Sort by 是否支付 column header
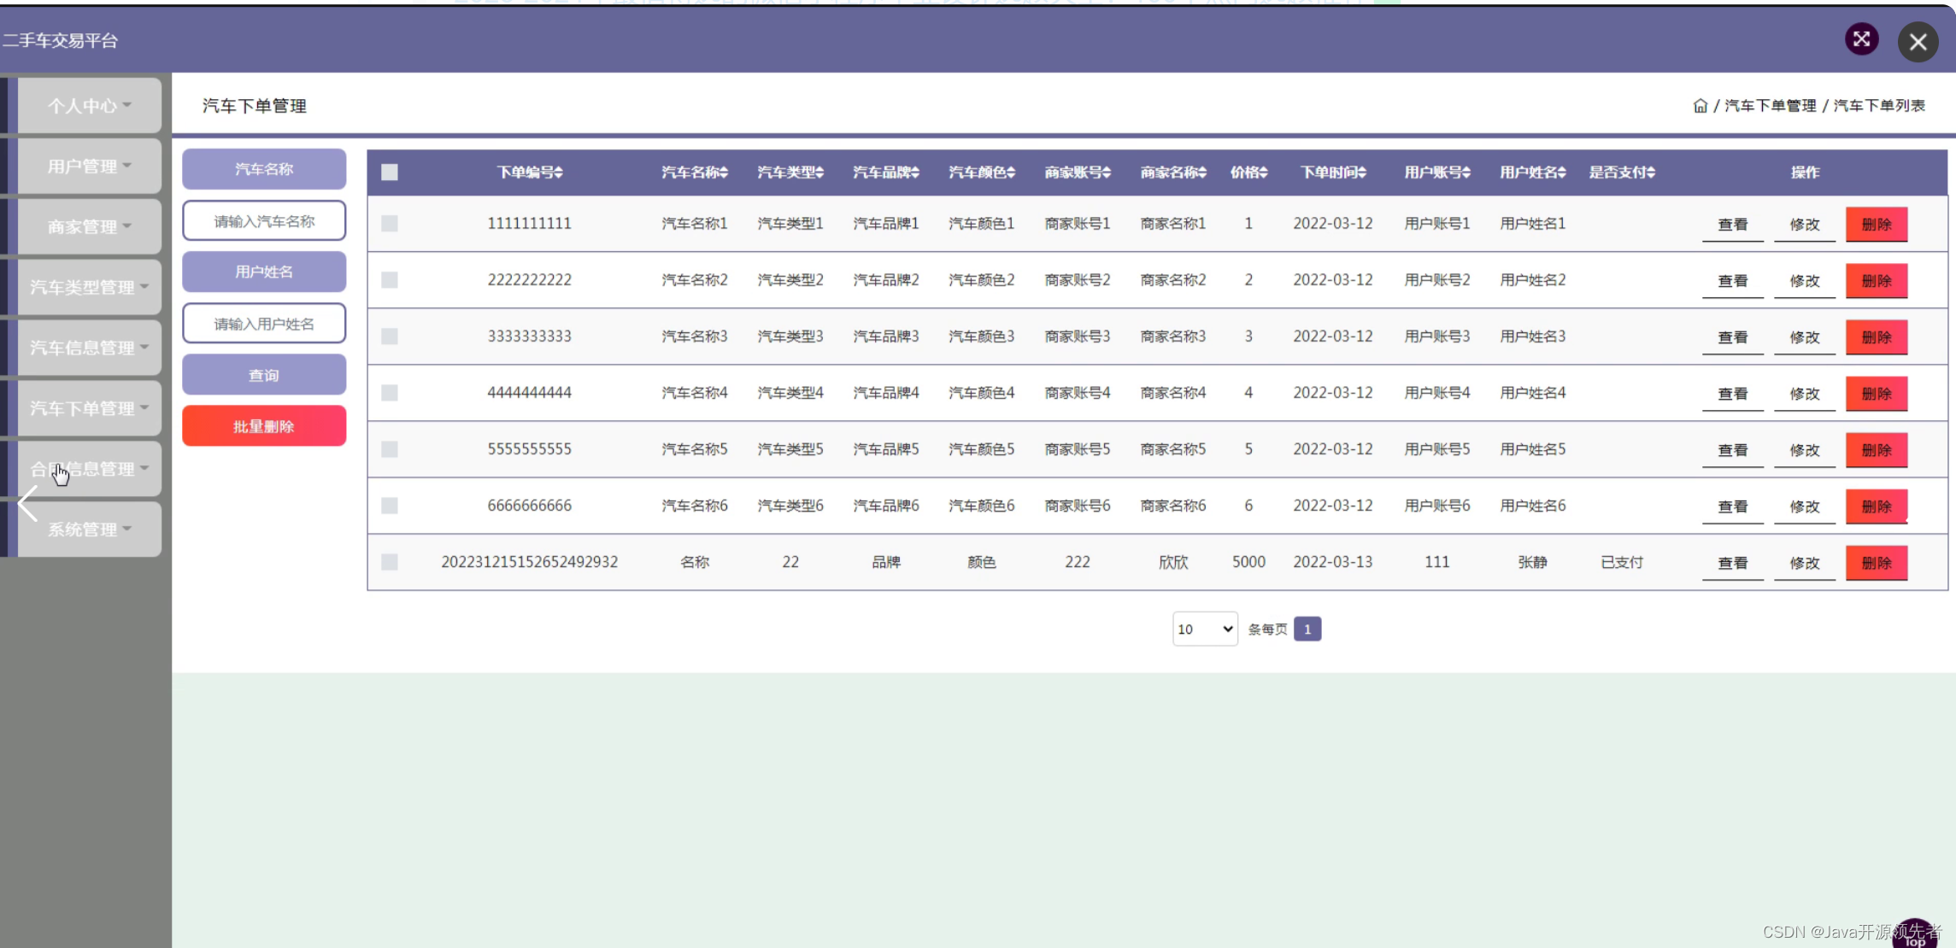Viewport: 1956px width, 948px height. tap(1621, 173)
